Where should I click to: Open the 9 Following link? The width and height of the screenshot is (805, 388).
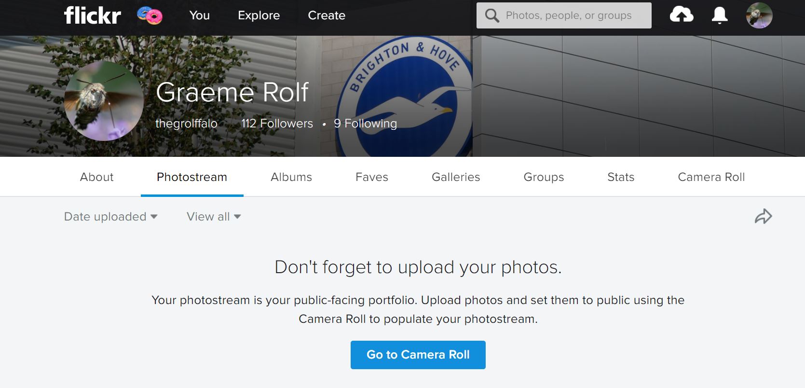pos(365,124)
